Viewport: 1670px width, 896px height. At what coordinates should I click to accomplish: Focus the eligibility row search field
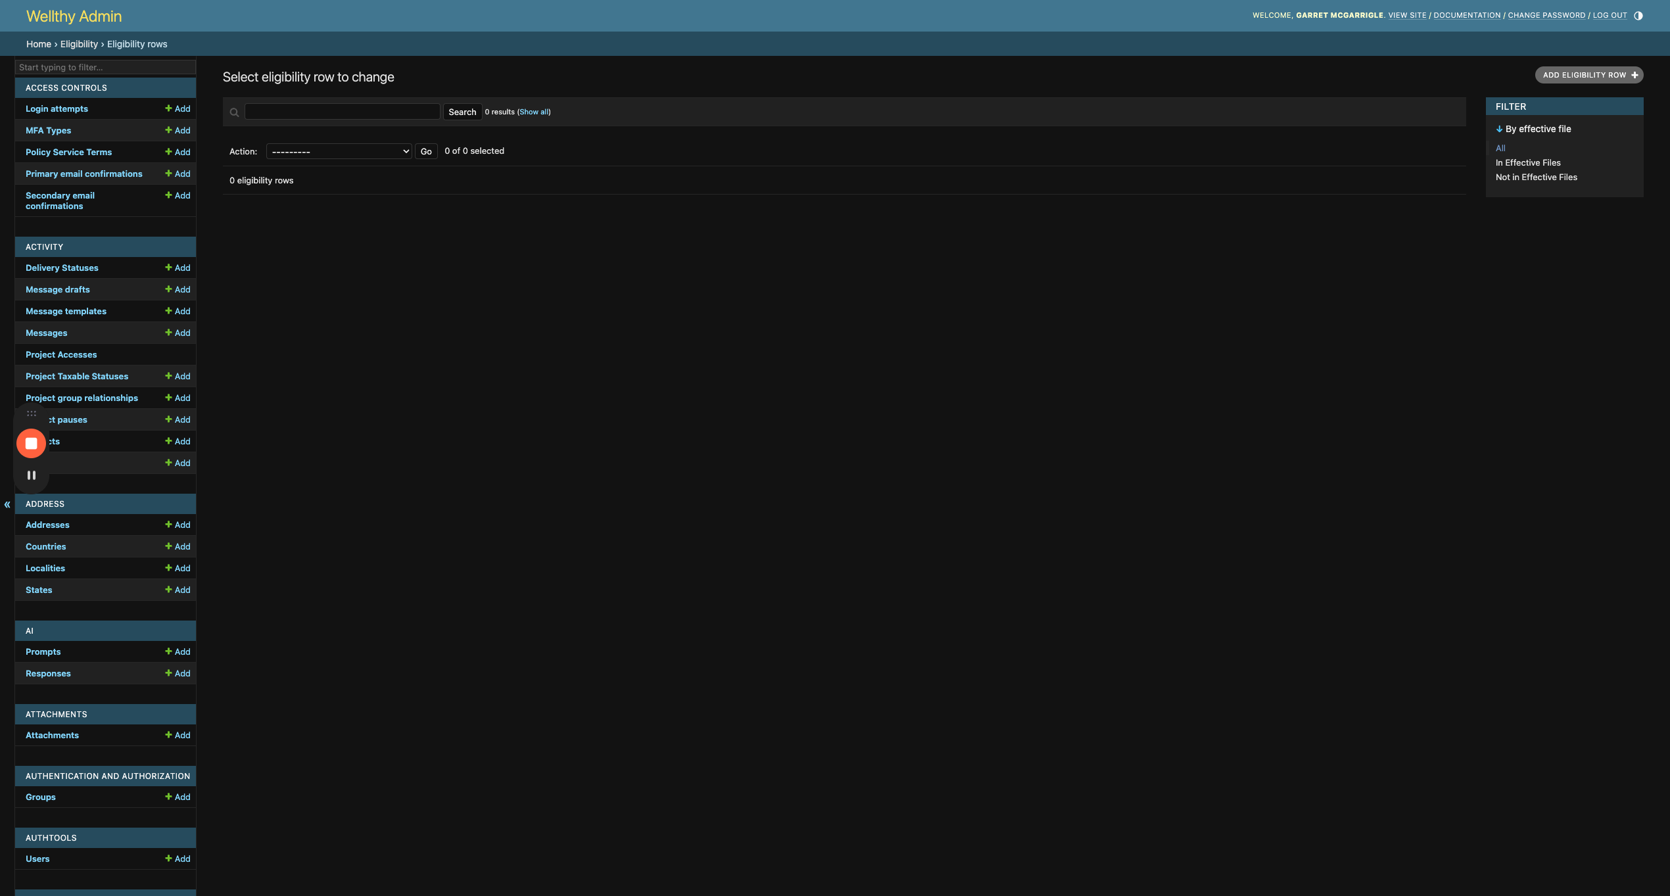click(342, 112)
